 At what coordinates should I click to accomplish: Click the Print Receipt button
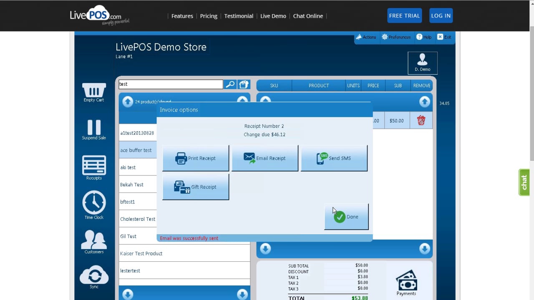(x=196, y=158)
